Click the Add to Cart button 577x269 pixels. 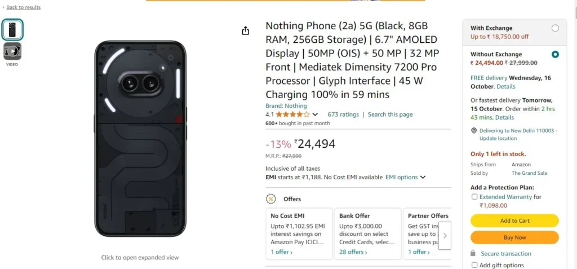pyautogui.click(x=514, y=221)
